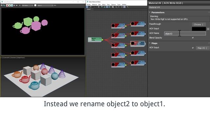Toggle the green channel button in ActiveShade

(x=10, y=5)
